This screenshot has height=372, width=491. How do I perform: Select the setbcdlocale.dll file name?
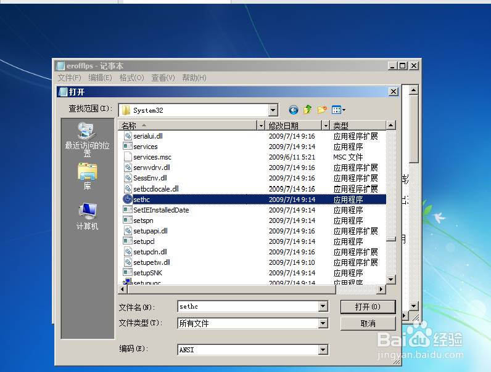tap(156, 189)
